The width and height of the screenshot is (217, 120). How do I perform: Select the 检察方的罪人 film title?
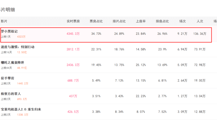coord(11,94)
